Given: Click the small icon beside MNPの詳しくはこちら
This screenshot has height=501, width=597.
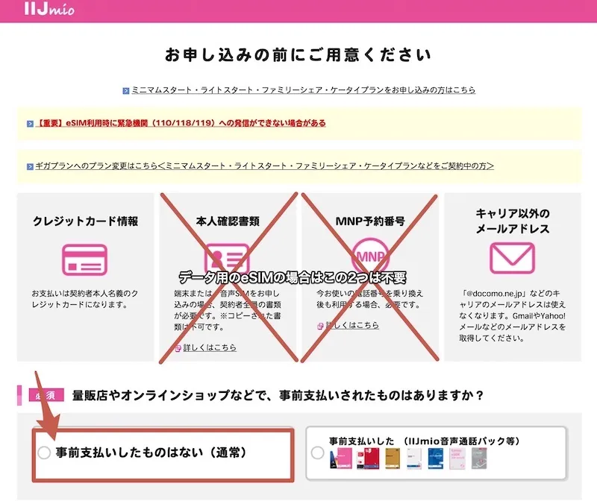Looking at the screenshot, I should click(x=320, y=324).
